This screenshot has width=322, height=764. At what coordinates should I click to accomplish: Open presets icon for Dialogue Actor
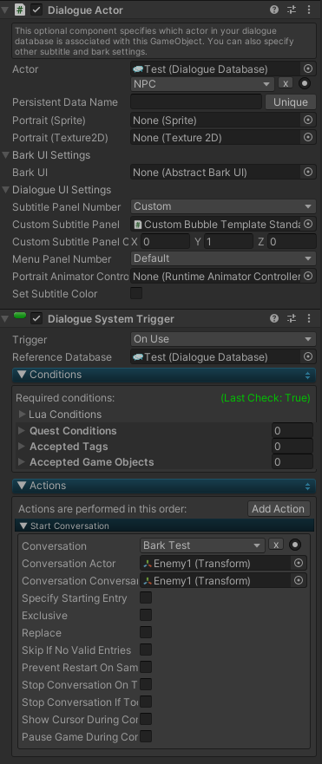(292, 10)
